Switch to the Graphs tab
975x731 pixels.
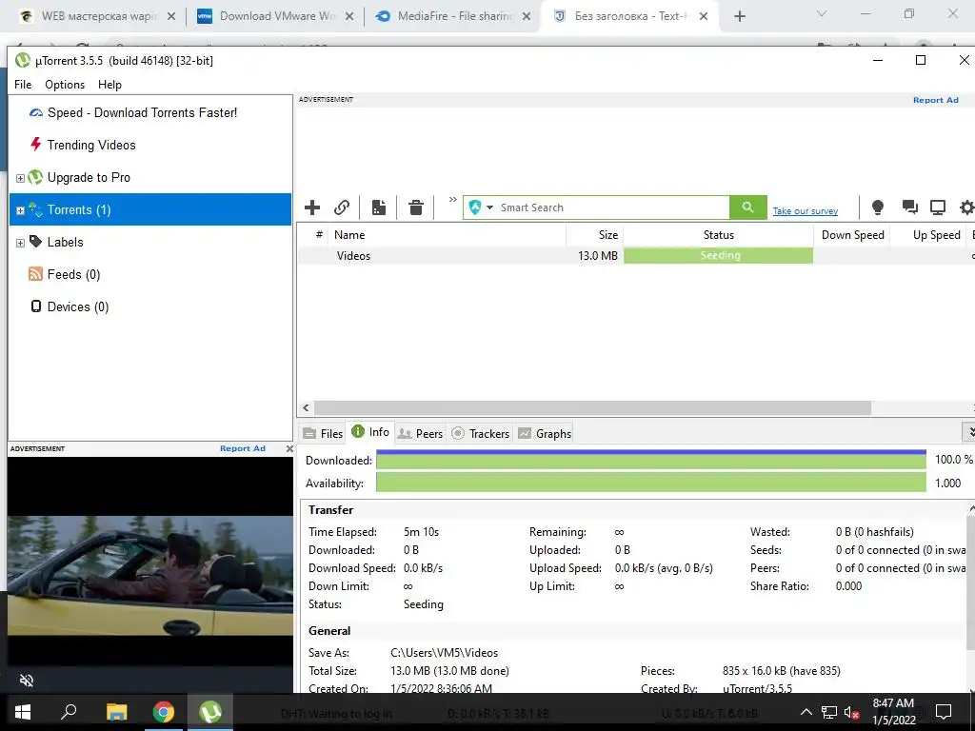coord(545,433)
